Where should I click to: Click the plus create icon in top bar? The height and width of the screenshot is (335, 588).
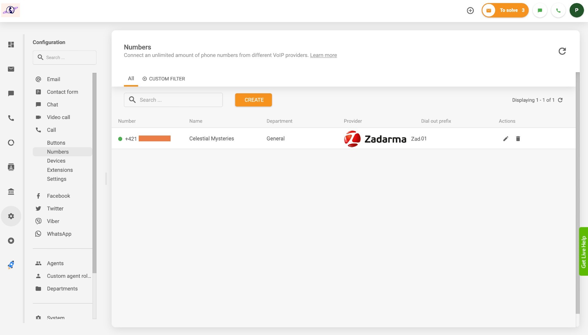(470, 10)
